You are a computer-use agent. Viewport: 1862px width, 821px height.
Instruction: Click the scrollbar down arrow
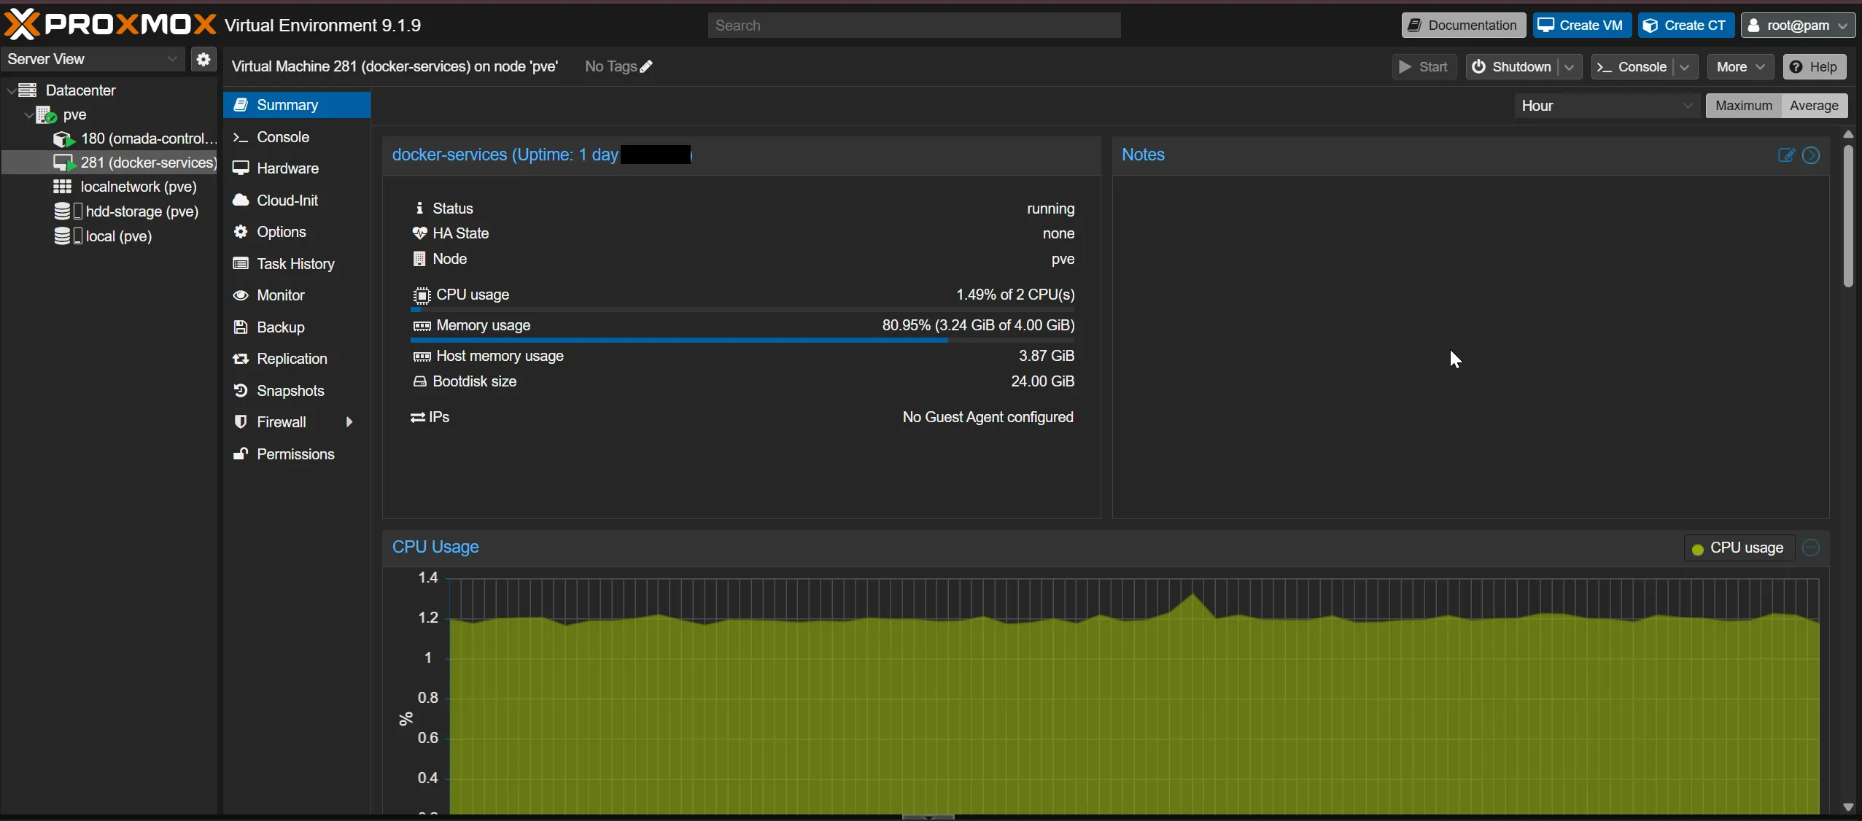[1848, 807]
